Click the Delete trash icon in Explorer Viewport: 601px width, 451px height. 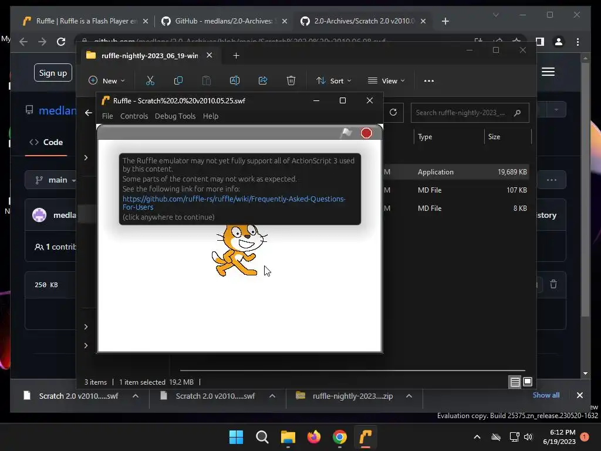pos(291,80)
